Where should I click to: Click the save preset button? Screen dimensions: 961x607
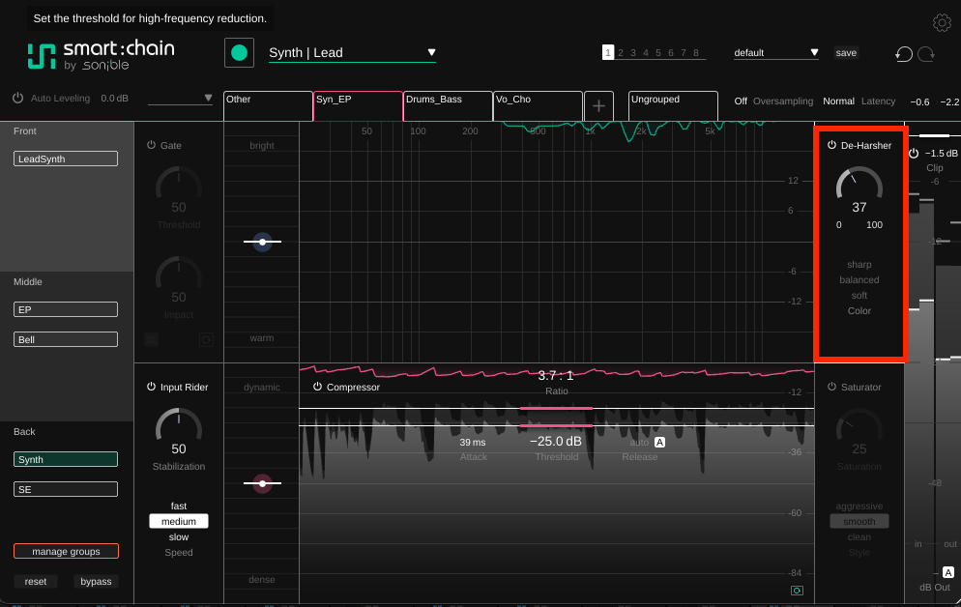[846, 52]
